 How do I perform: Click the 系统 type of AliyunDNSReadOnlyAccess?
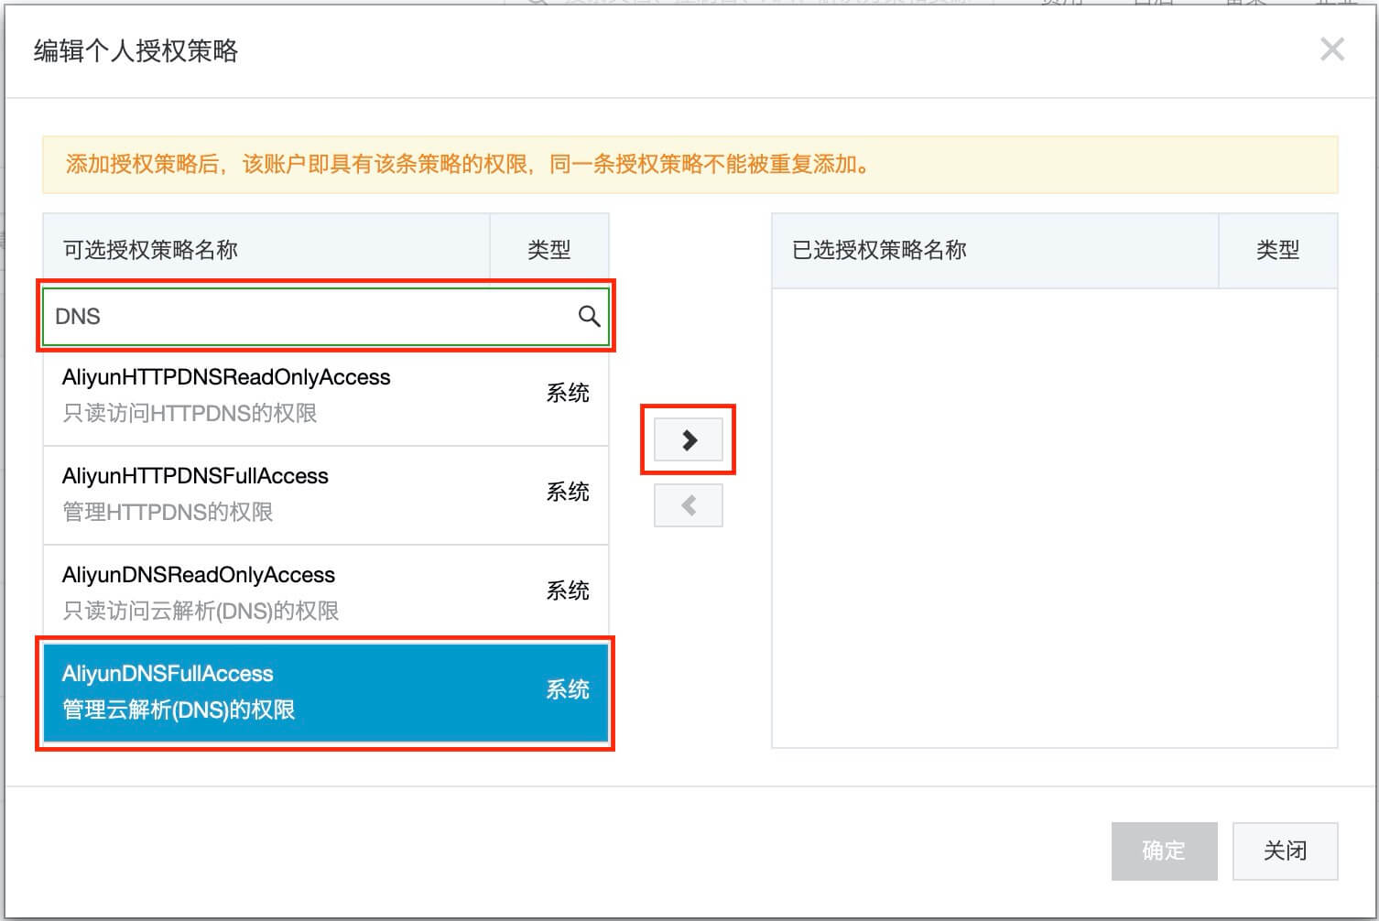[x=568, y=591]
